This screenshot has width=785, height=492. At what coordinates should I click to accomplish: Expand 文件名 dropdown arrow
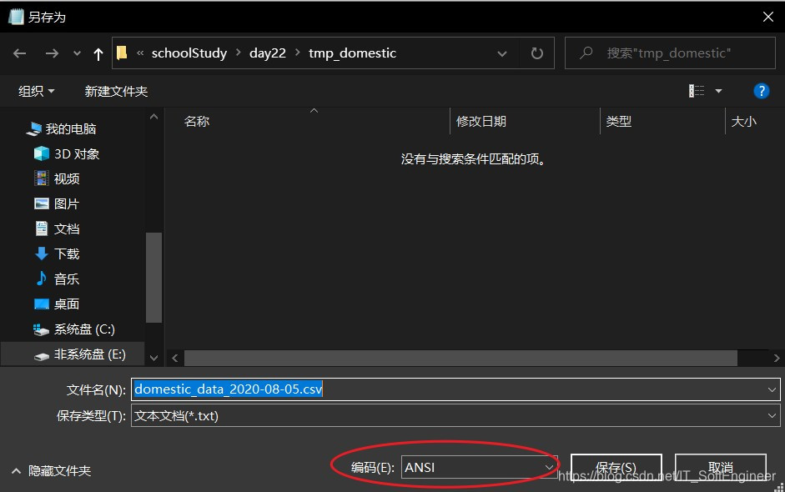tap(772, 389)
